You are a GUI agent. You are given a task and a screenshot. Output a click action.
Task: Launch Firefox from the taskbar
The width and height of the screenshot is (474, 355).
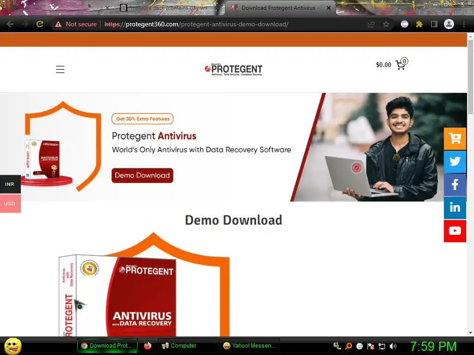tap(148, 346)
